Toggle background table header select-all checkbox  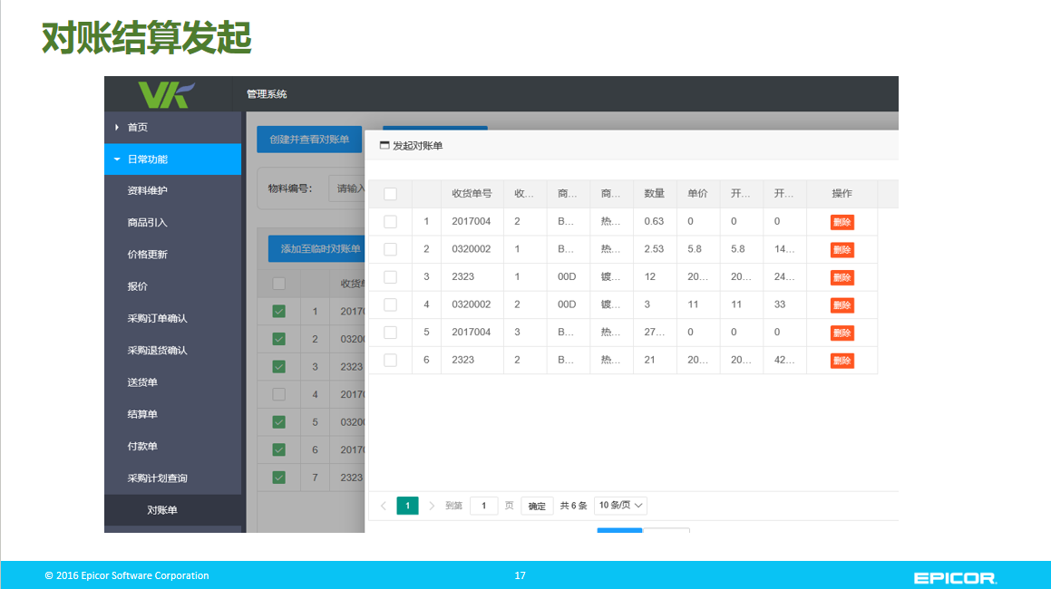click(278, 285)
